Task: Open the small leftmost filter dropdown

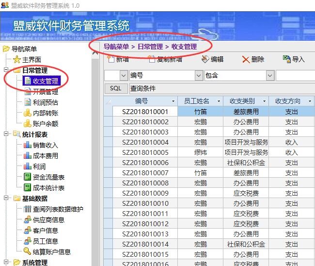Action: click(124, 76)
